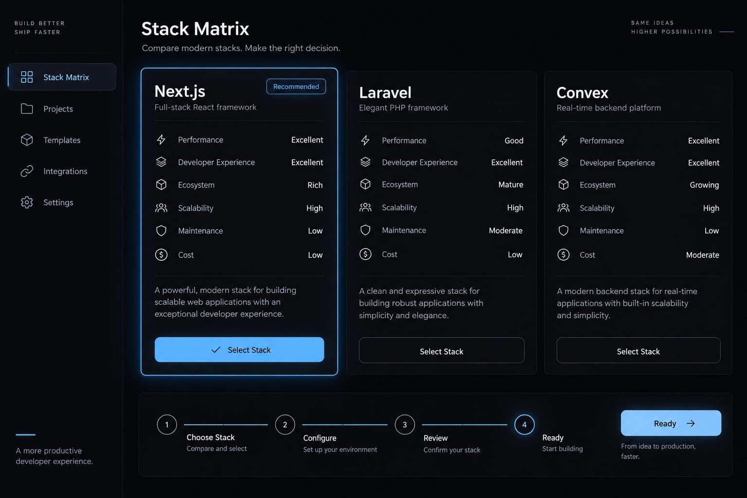This screenshot has height=498, width=747.
Task: Click Convex Maintenance shield icon
Action: pos(563,231)
